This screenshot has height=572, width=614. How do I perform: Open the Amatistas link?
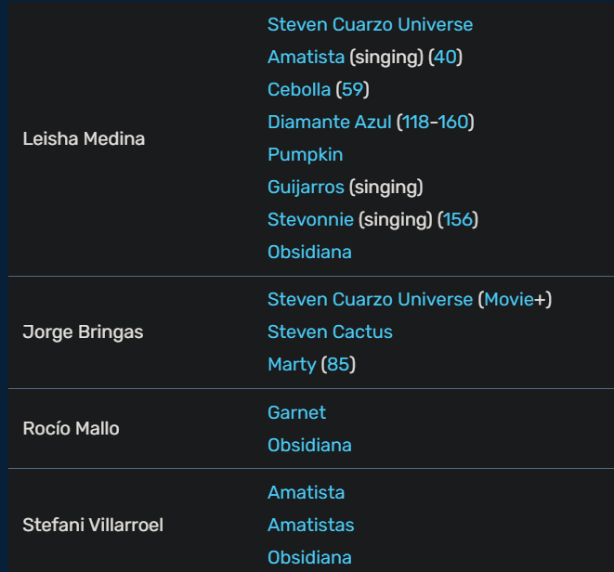(311, 525)
